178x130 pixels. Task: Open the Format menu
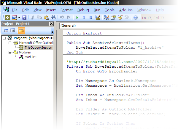(66, 10)
